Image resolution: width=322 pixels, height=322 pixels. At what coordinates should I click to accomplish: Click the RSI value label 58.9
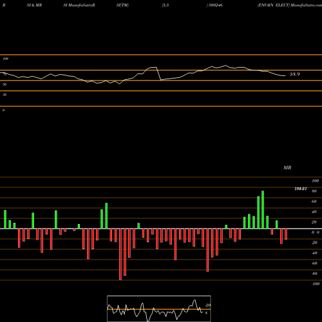pyautogui.click(x=294, y=74)
